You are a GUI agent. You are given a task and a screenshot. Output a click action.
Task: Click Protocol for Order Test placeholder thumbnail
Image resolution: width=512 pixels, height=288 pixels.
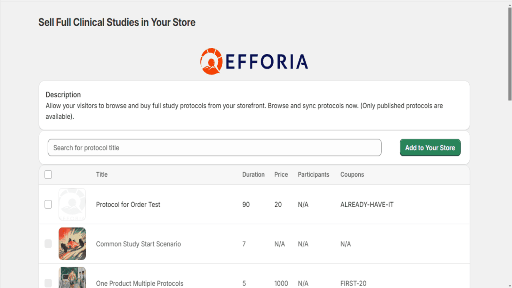tap(72, 204)
